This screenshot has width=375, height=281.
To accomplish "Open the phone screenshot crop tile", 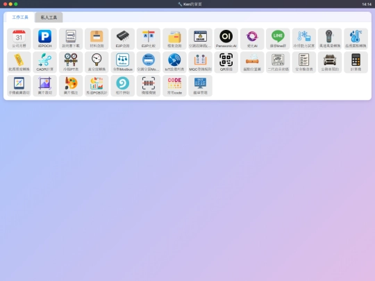I will point(19,85).
